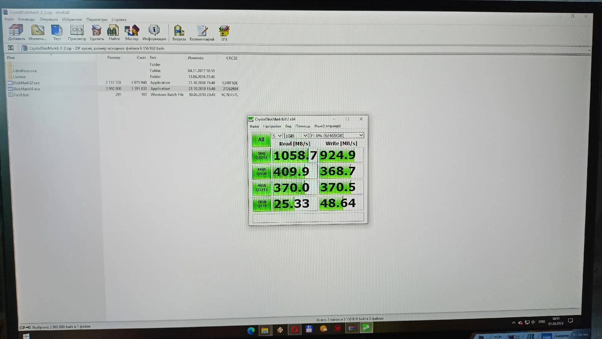Open the Настройки menu in CrystalDiskMark

(272, 127)
